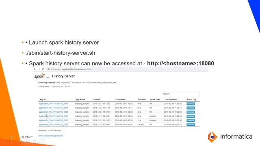Sort table by App Name column
The image size is (260, 146).
[80, 99]
